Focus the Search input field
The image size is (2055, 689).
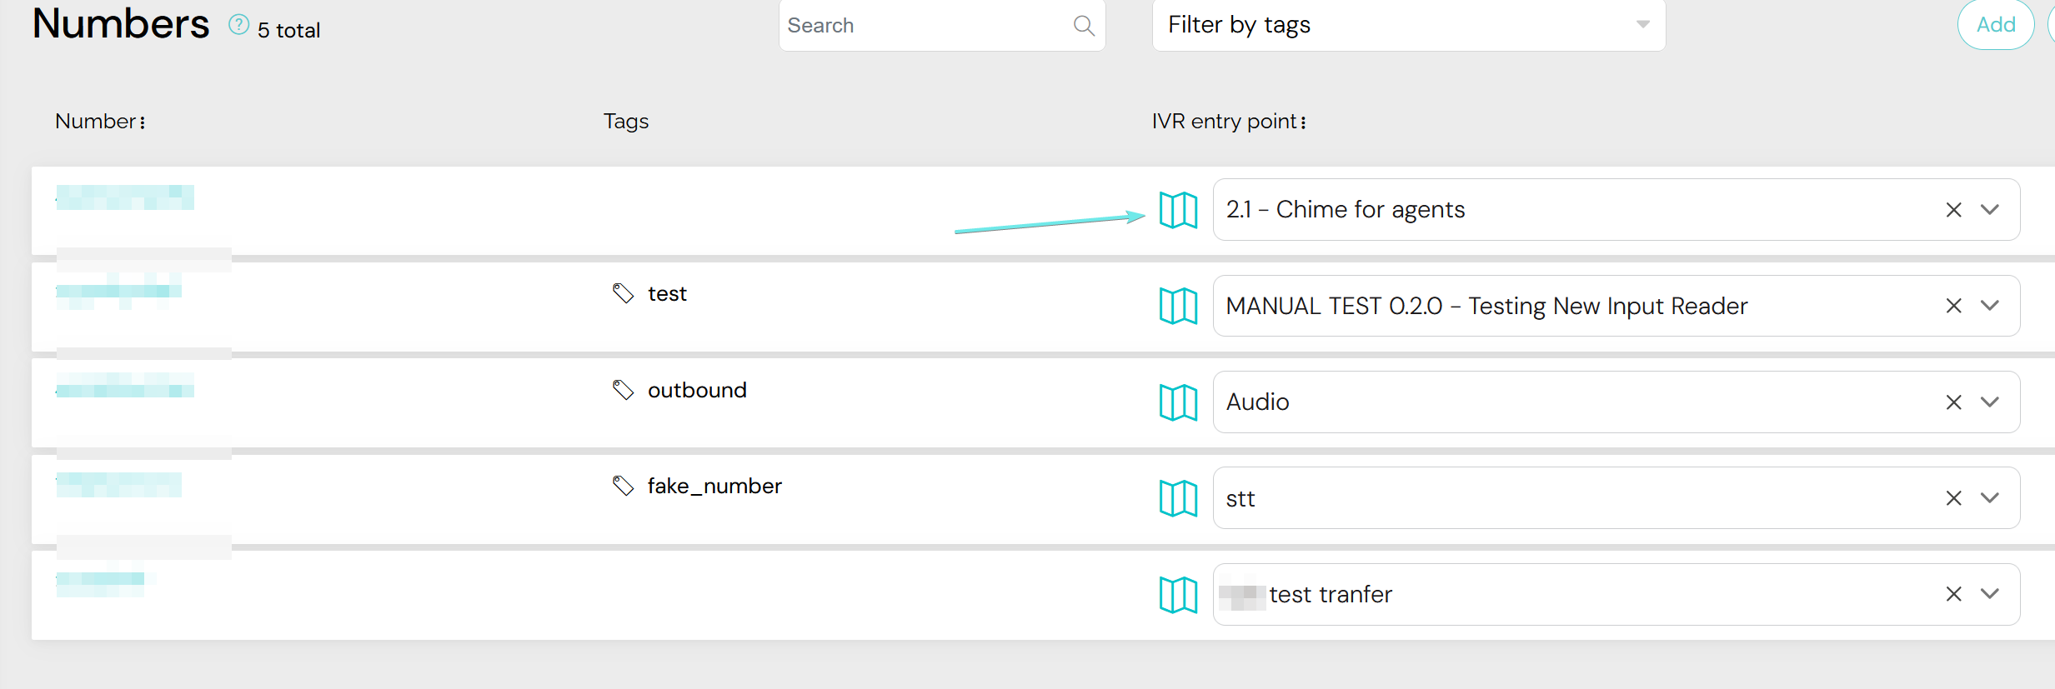(x=925, y=26)
